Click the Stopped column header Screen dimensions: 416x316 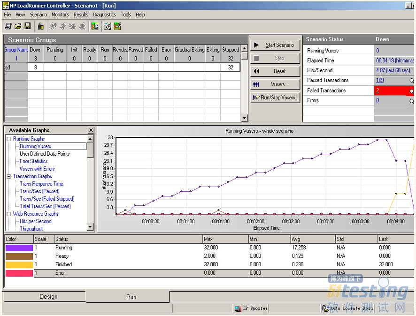click(x=231, y=50)
